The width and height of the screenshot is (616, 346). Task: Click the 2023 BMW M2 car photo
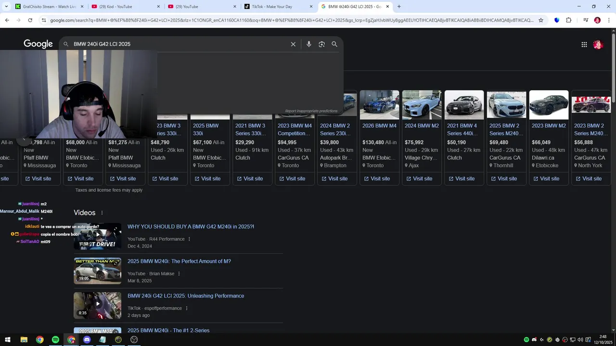549,105
